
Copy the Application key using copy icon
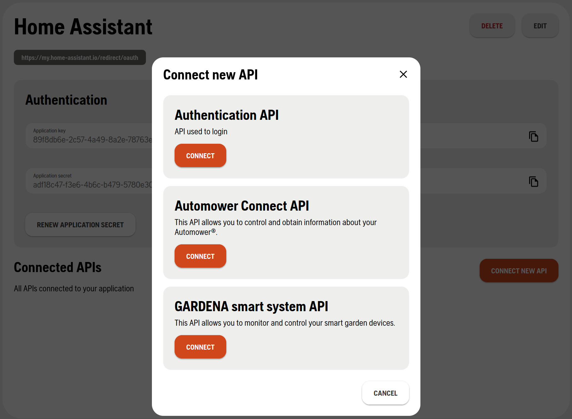coord(533,136)
